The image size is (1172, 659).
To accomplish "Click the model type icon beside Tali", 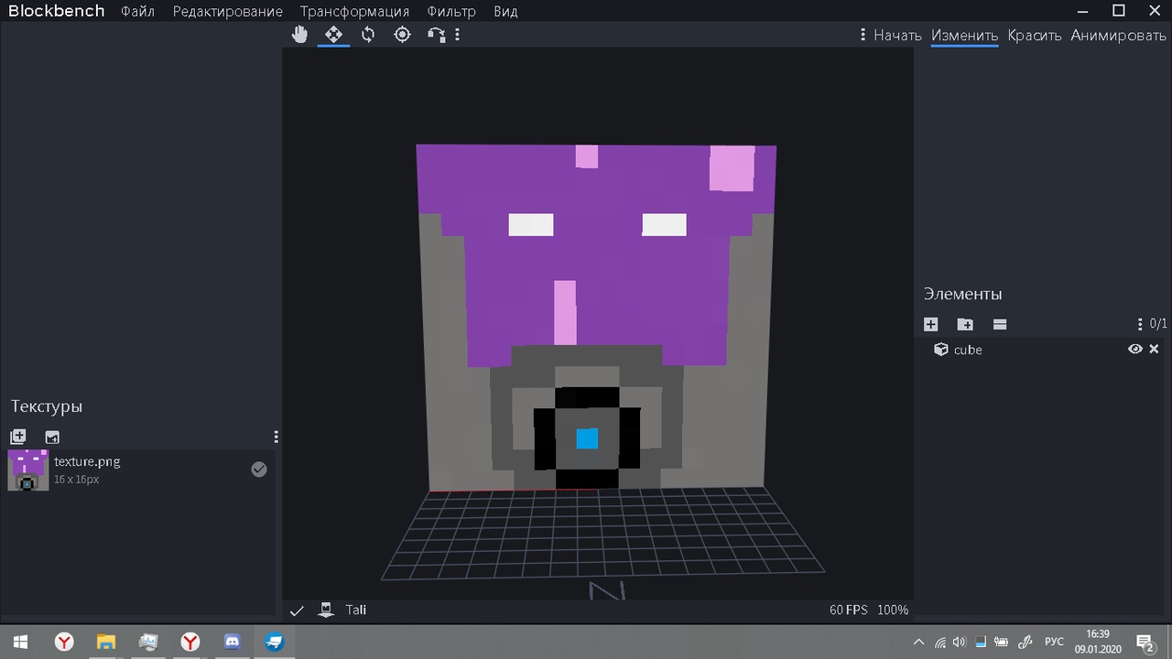I will [325, 610].
